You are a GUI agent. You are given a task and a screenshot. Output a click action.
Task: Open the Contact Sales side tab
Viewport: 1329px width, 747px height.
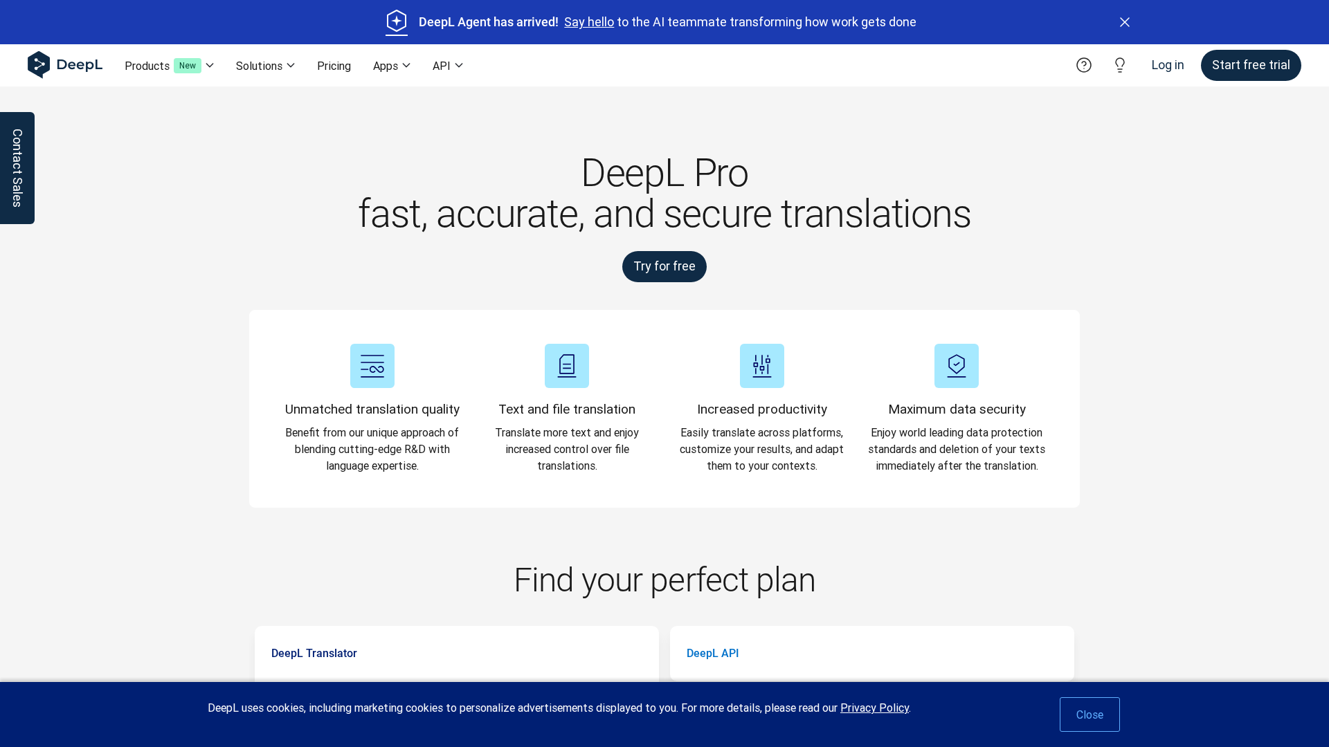[x=17, y=168]
